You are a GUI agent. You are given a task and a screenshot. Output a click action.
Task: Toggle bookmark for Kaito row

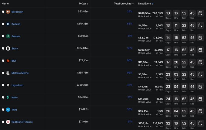(3, 97)
